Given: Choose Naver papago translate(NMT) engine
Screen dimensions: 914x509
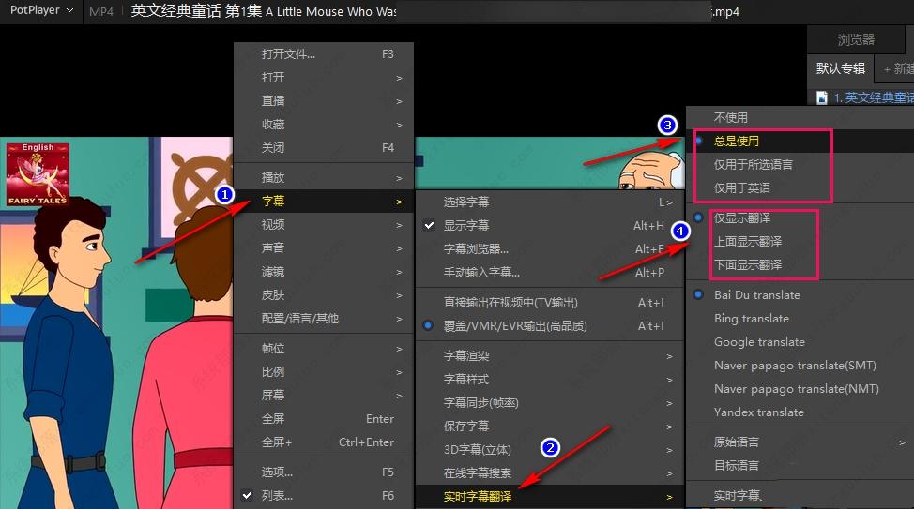Looking at the screenshot, I should pos(800,388).
